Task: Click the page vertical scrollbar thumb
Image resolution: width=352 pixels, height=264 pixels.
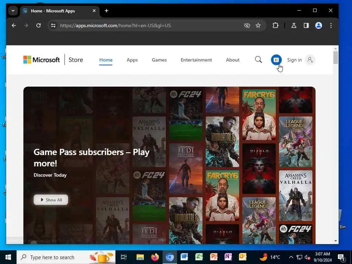Action: pyautogui.click(x=335, y=57)
